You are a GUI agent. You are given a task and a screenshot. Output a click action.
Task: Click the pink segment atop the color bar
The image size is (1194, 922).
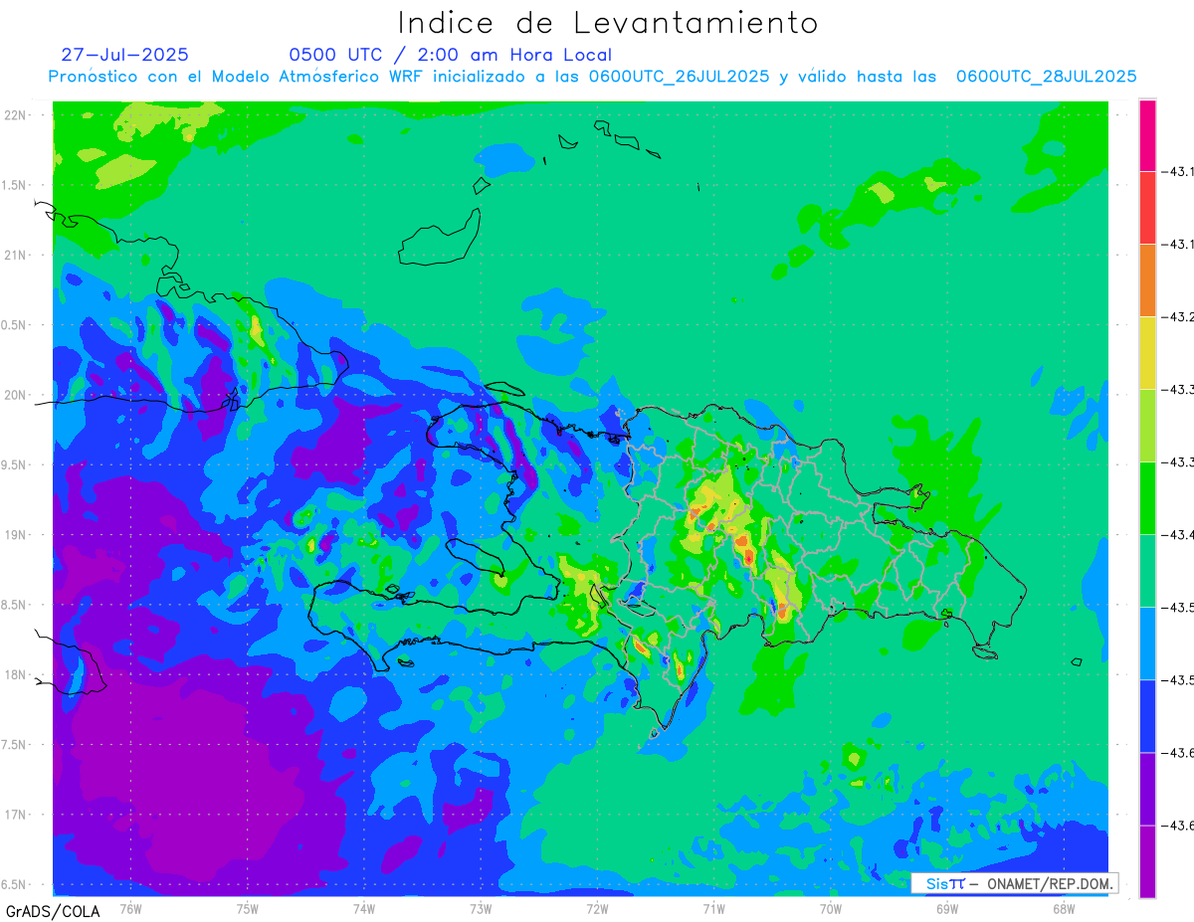(1147, 135)
